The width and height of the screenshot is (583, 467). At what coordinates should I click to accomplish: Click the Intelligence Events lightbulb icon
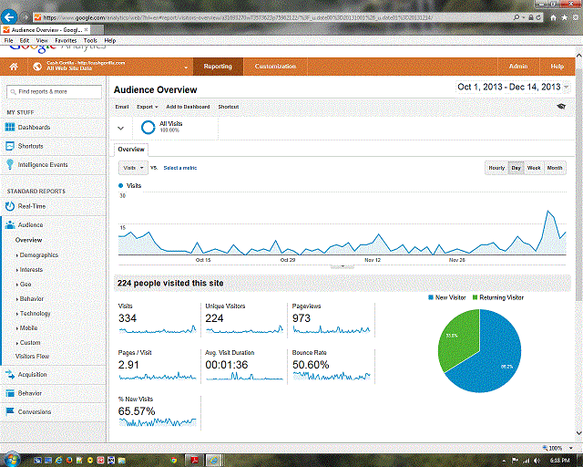pos(10,164)
